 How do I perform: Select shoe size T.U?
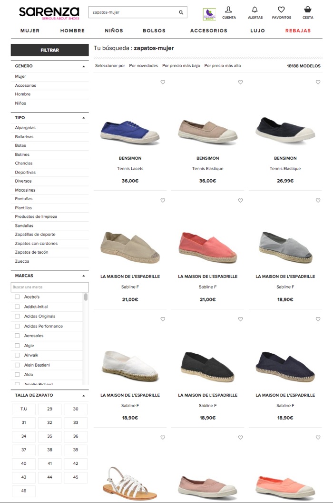pyautogui.click(x=24, y=409)
